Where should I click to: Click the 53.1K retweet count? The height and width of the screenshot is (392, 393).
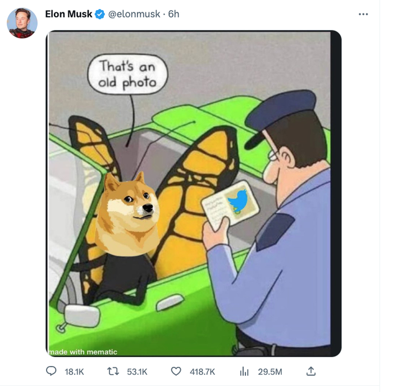(x=137, y=372)
